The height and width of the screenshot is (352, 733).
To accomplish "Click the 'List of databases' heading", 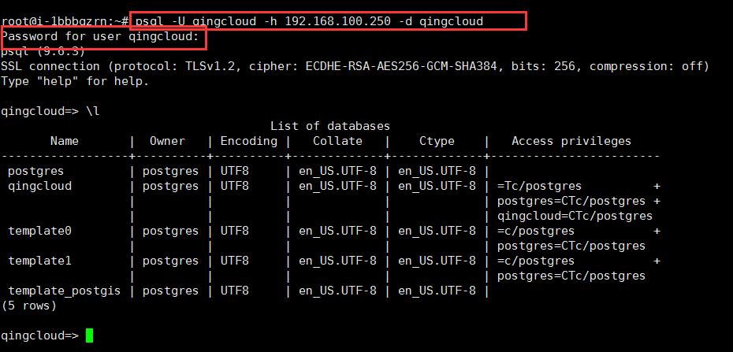I will click(x=330, y=126).
